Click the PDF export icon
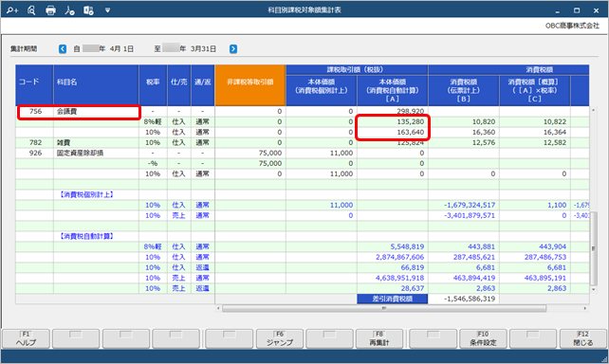 [x=69, y=10]
